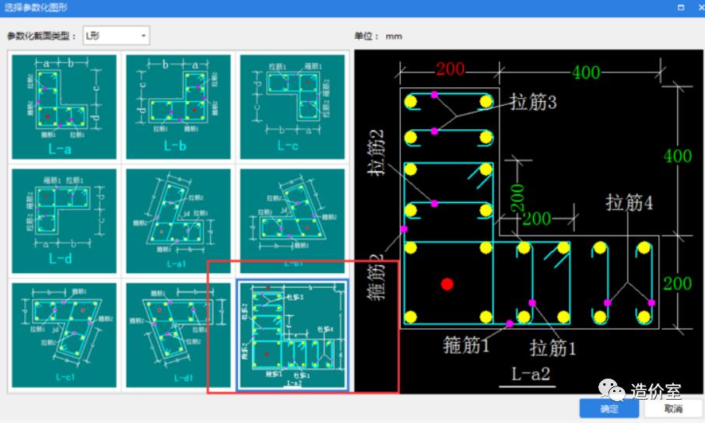Choose the L-c1 section thumbnail
This screenshot has height=423, width=705.
pos(64,335)
